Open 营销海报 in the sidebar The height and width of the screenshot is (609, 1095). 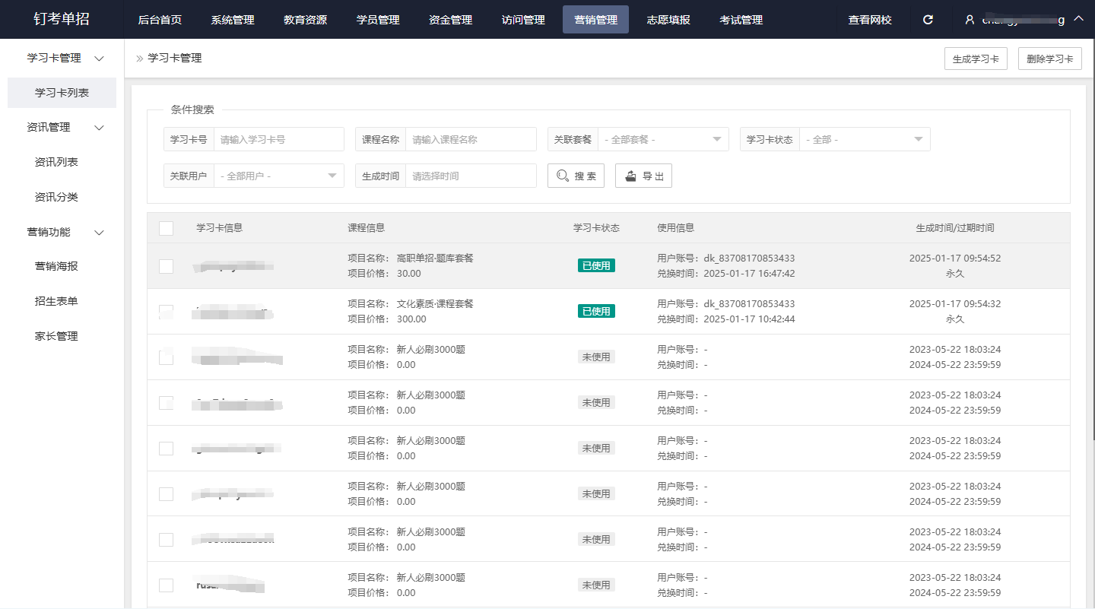pyautogui.click(x=56, y=266)
